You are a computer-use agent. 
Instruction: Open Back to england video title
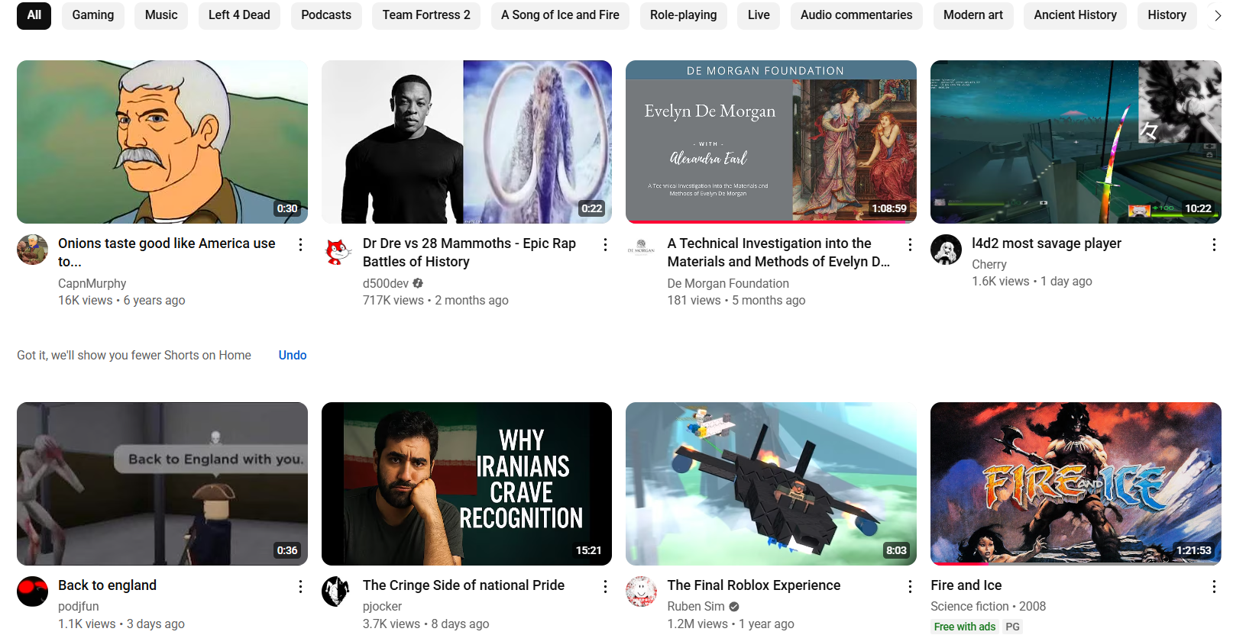[x=107, y=585]
